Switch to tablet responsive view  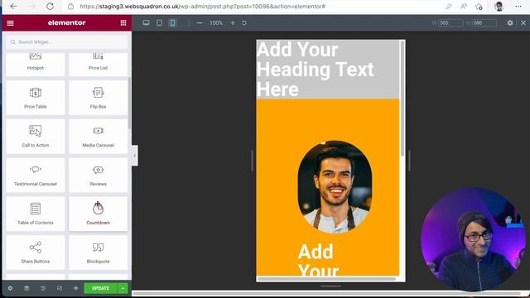pos(159,22)
